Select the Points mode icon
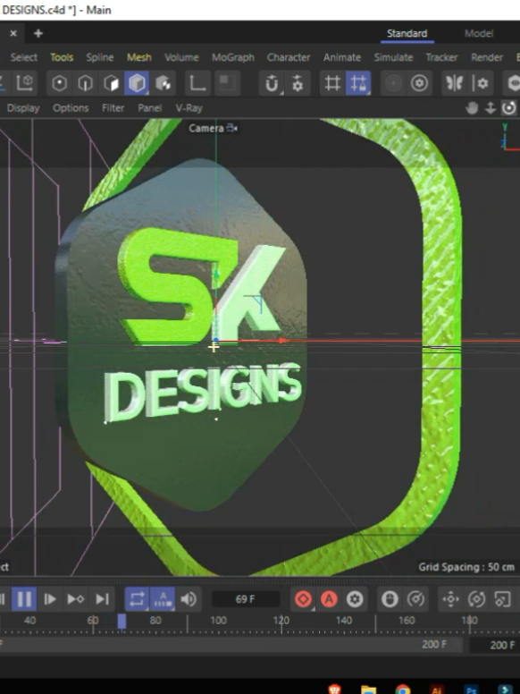 59,83
